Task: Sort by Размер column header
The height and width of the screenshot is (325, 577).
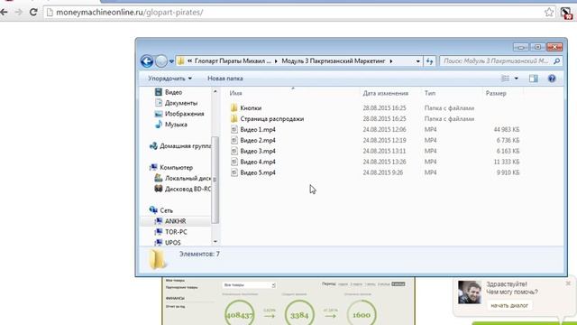Action: point(496,93)
